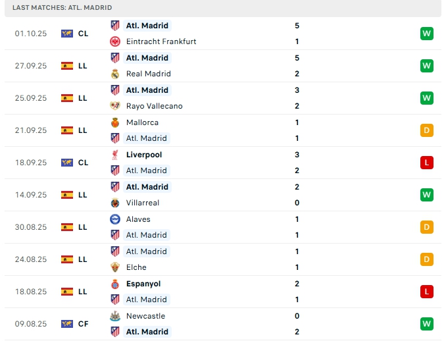Click the Newcastle club crest
The image size is (446, 343).
pos(115,316)
